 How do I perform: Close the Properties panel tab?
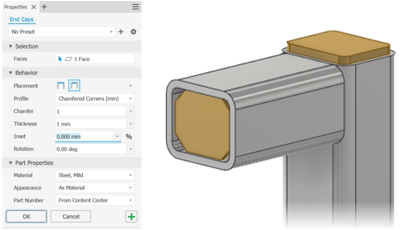[x=34, y=7]
